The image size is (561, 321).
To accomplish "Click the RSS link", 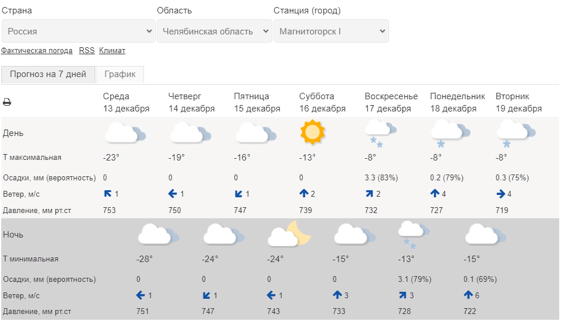I will click(87, 51).
